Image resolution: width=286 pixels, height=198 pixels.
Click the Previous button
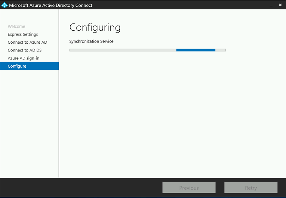[189, 188]
